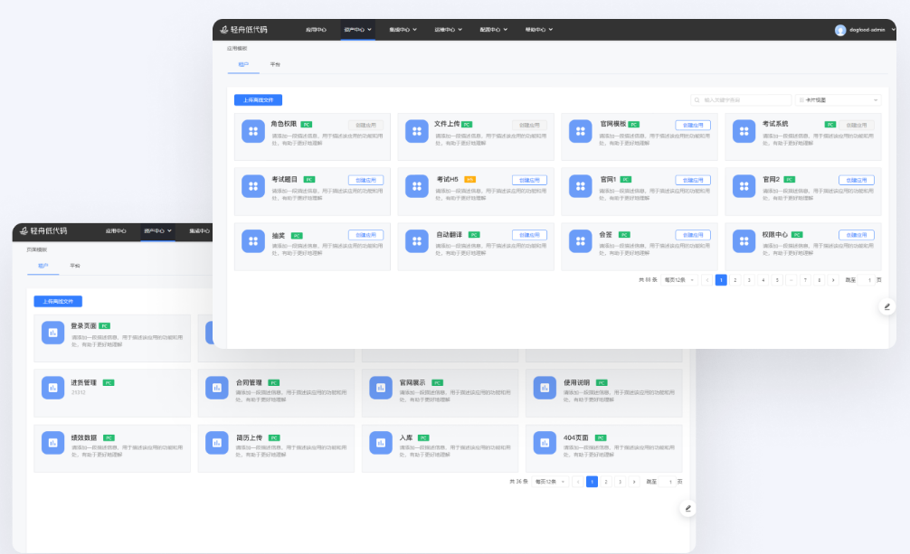Image resolution: width=910 pixels, height=554 pixels.
Task: Click 创建应用 button on 官网2 card
Action: [x=856, y=180]
